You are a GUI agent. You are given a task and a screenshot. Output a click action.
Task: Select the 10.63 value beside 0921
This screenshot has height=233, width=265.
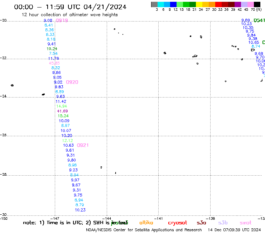[68, 145]
